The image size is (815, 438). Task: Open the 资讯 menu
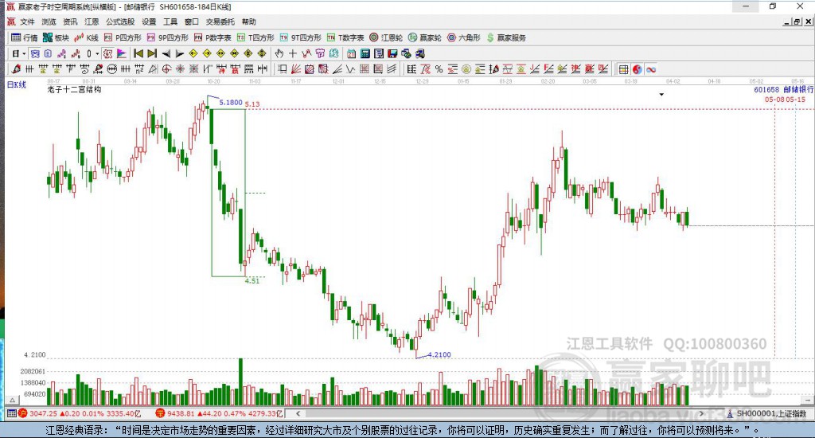70,22
